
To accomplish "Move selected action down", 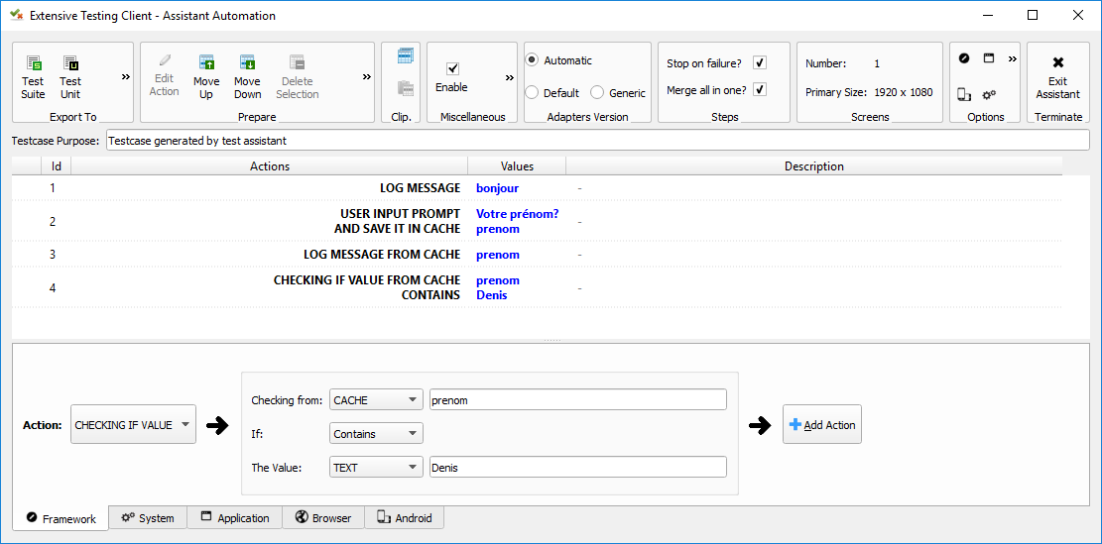I will pos(247,78).
